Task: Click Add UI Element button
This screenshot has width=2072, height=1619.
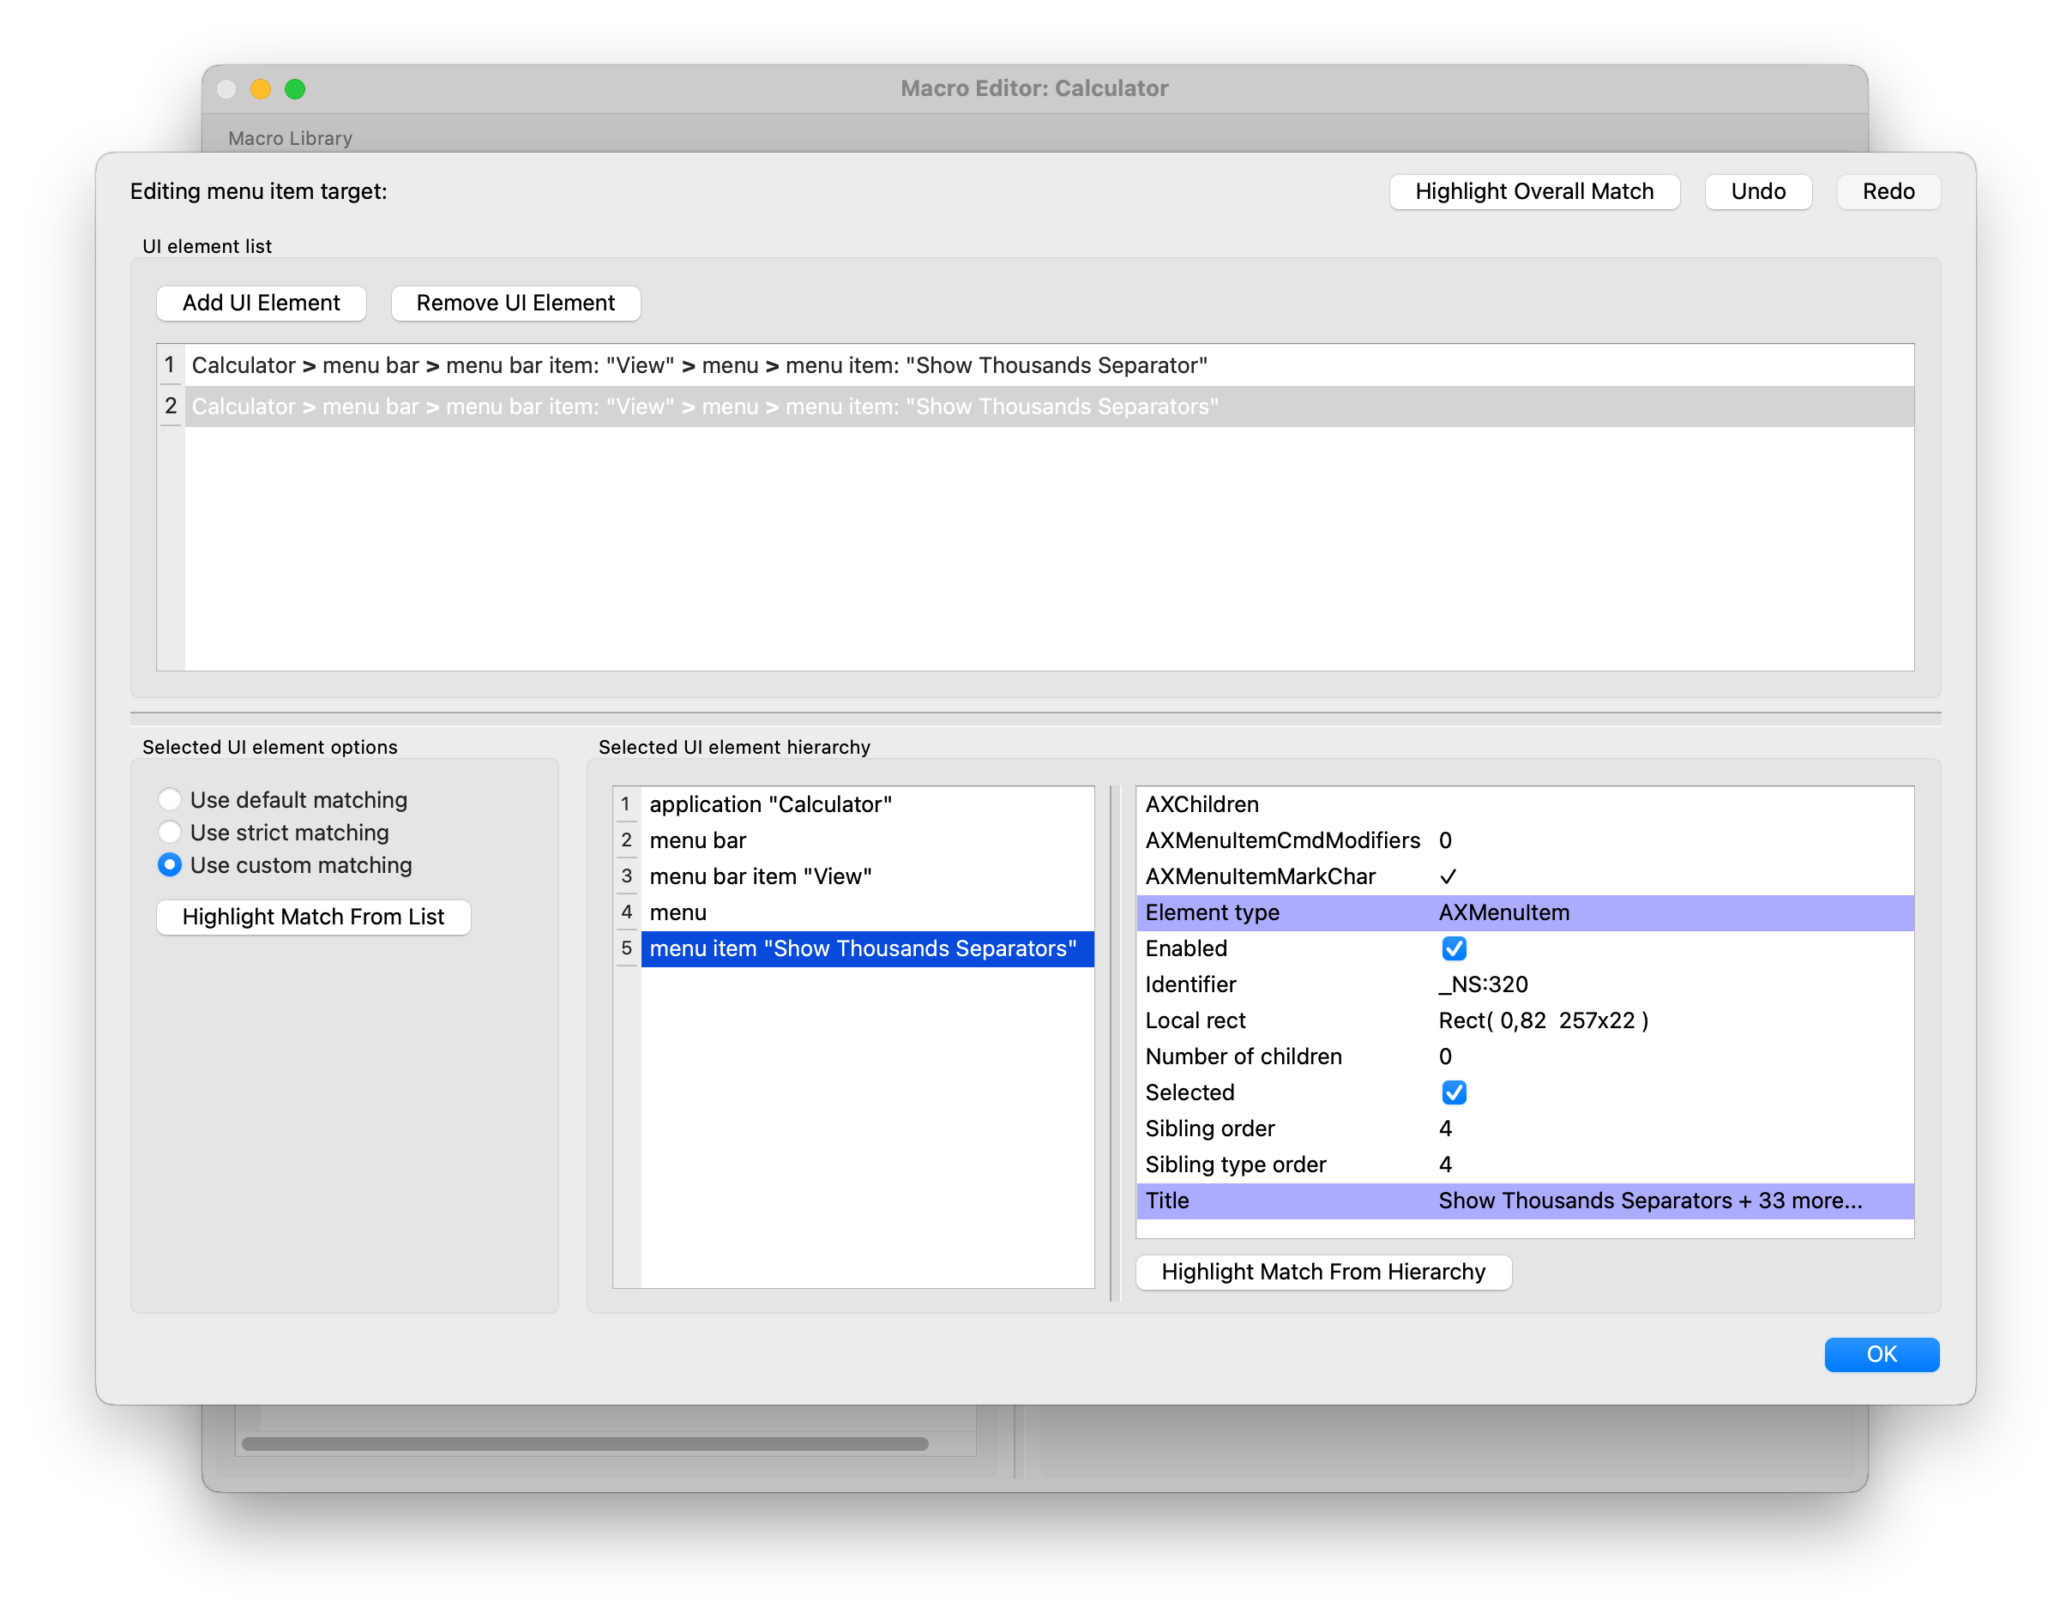Action: click(261, 303)
